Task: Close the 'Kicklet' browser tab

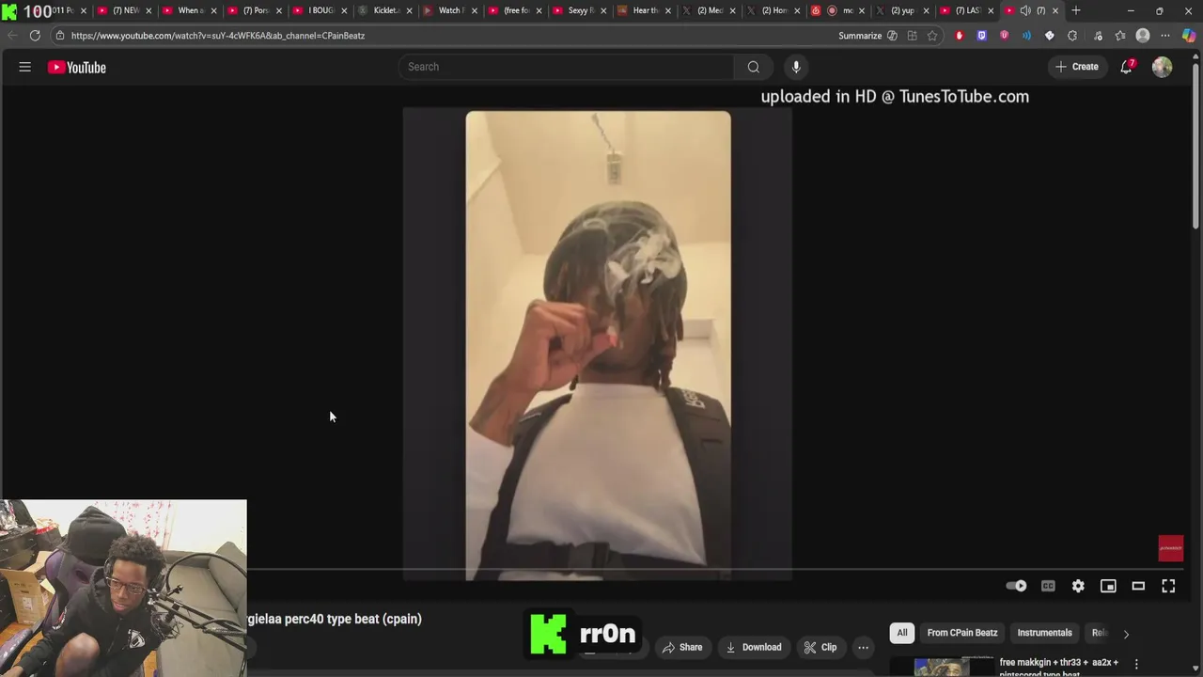Action: click(409, 10)
